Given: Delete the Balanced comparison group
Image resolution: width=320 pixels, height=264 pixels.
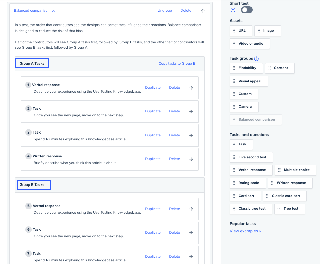Looking at the screenshot, I should pos(186,11).
